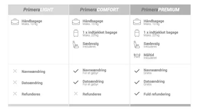This screenshot has height=110, width=200.
Task: Click the hand baggage icon under Primera Premium
Action: [x=137, y=22]
